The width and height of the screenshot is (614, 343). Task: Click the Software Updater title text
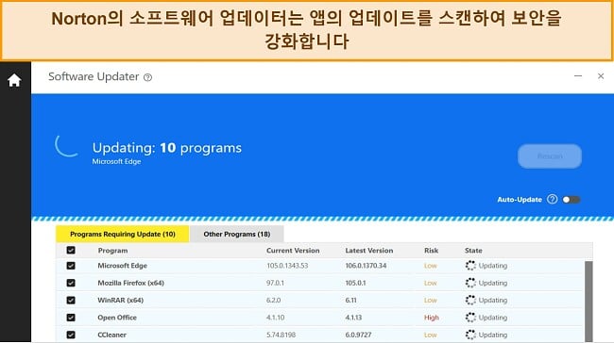pyautogui.click(x=94, y=76)
